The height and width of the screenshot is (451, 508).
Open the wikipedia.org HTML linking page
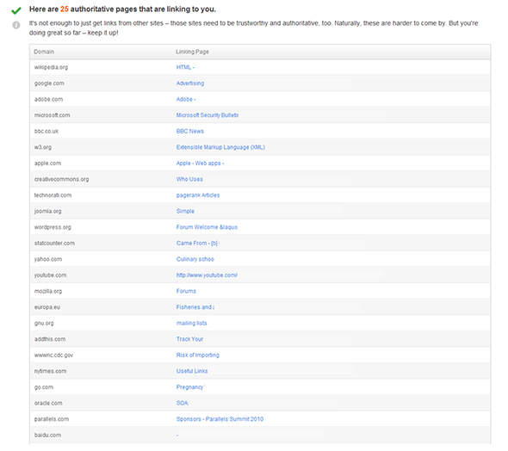coord(185,67)
